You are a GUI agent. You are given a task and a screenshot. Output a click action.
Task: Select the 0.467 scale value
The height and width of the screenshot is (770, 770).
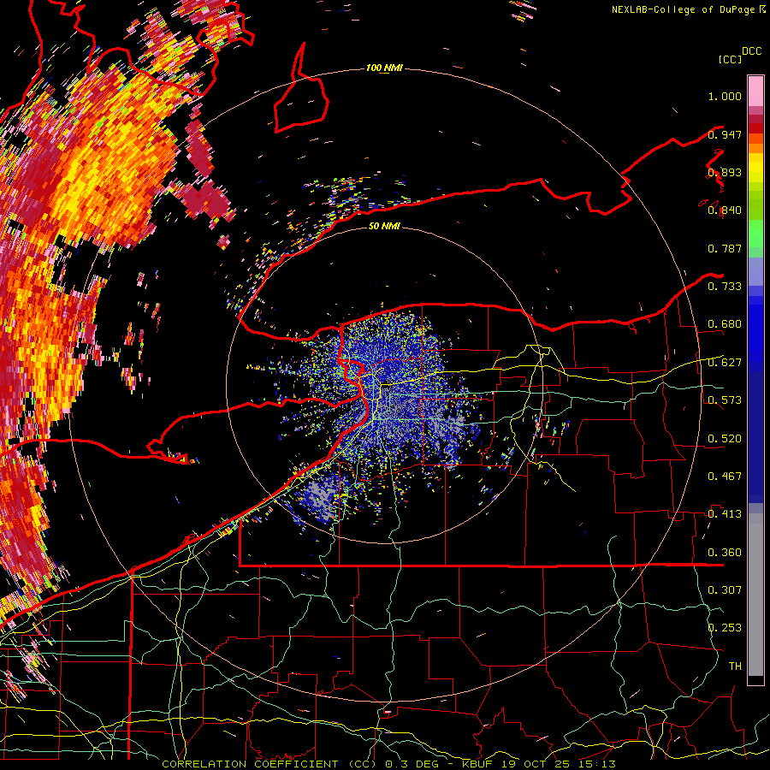tap(725, 477)
